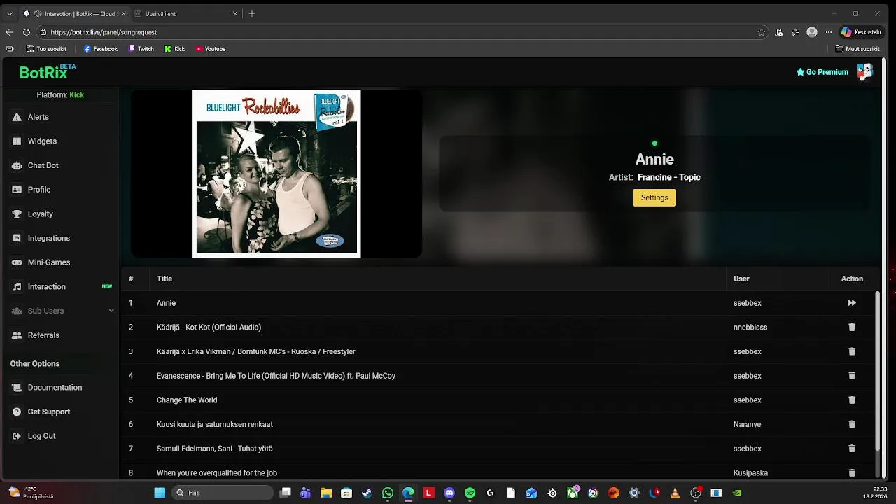
Task: Open Steam from the taskbar
Action: 367,493
